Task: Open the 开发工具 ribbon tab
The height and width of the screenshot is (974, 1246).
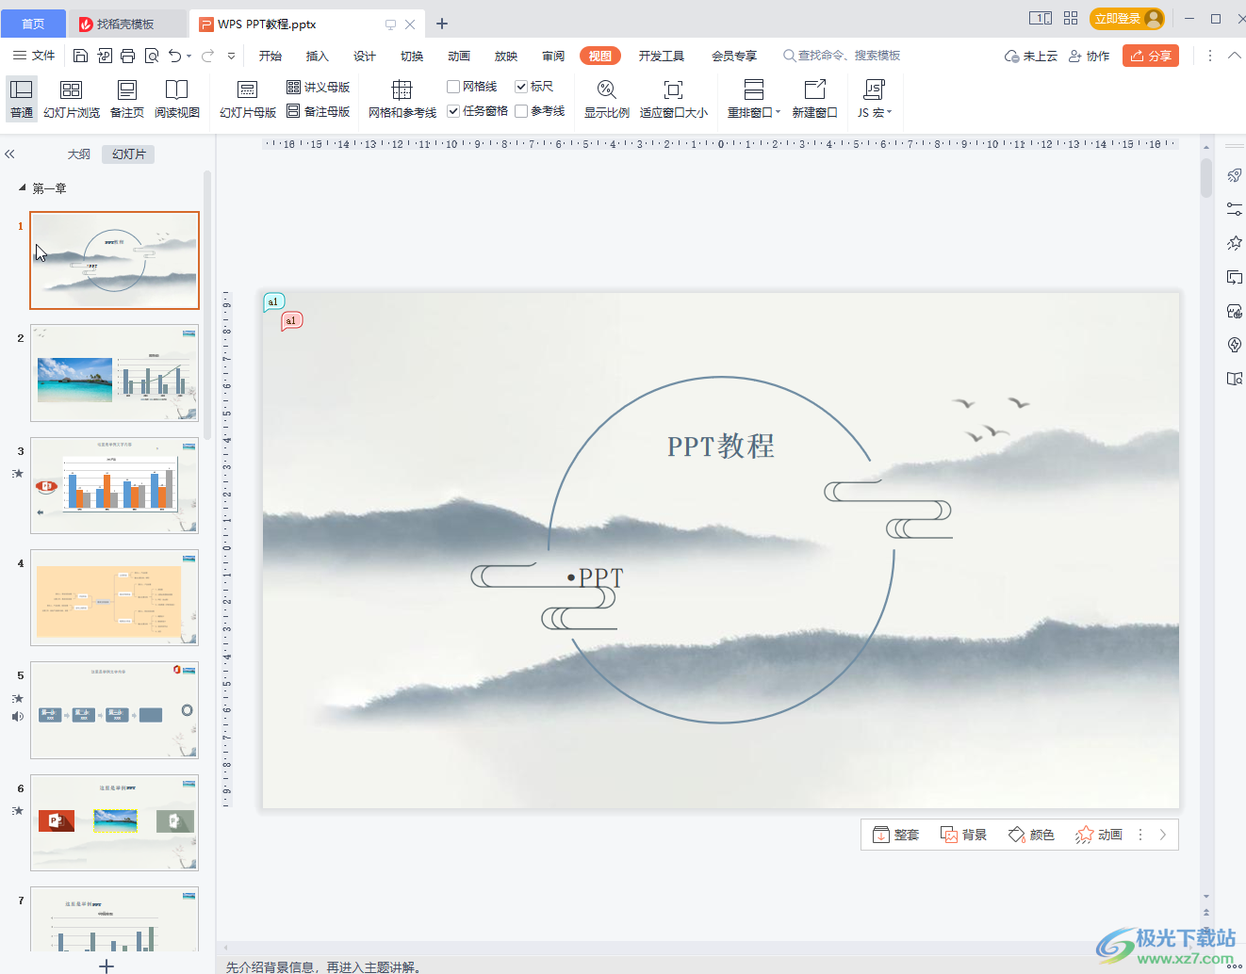Action: [x=662, y=56]
